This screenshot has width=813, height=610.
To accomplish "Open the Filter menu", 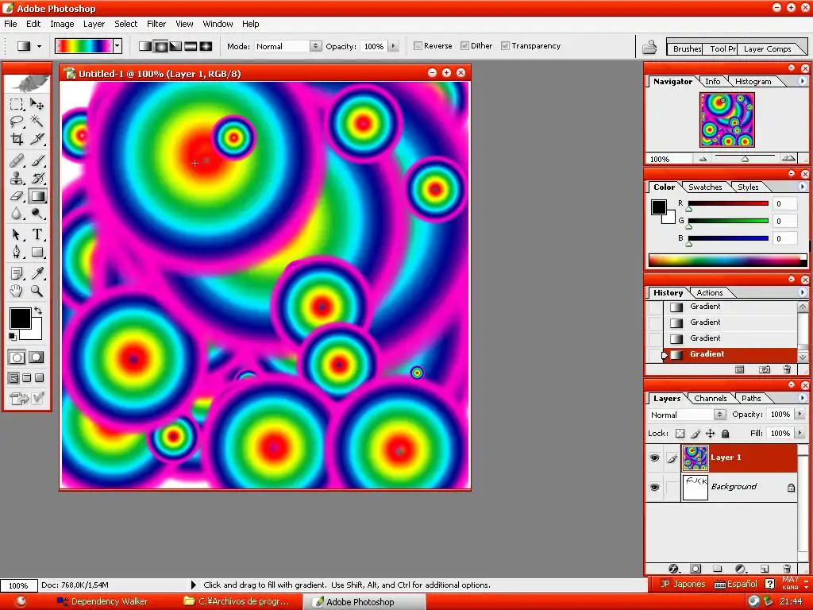I will click(156, 24).
